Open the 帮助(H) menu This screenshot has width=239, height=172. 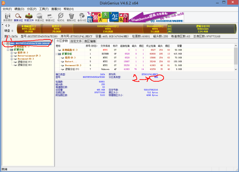point(69,9)
